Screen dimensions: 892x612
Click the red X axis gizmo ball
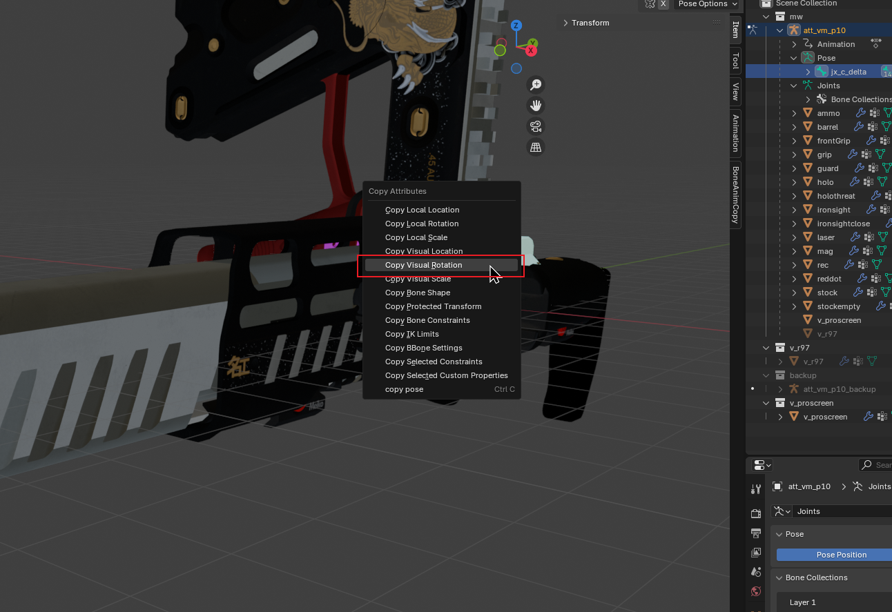click(531, 50)
